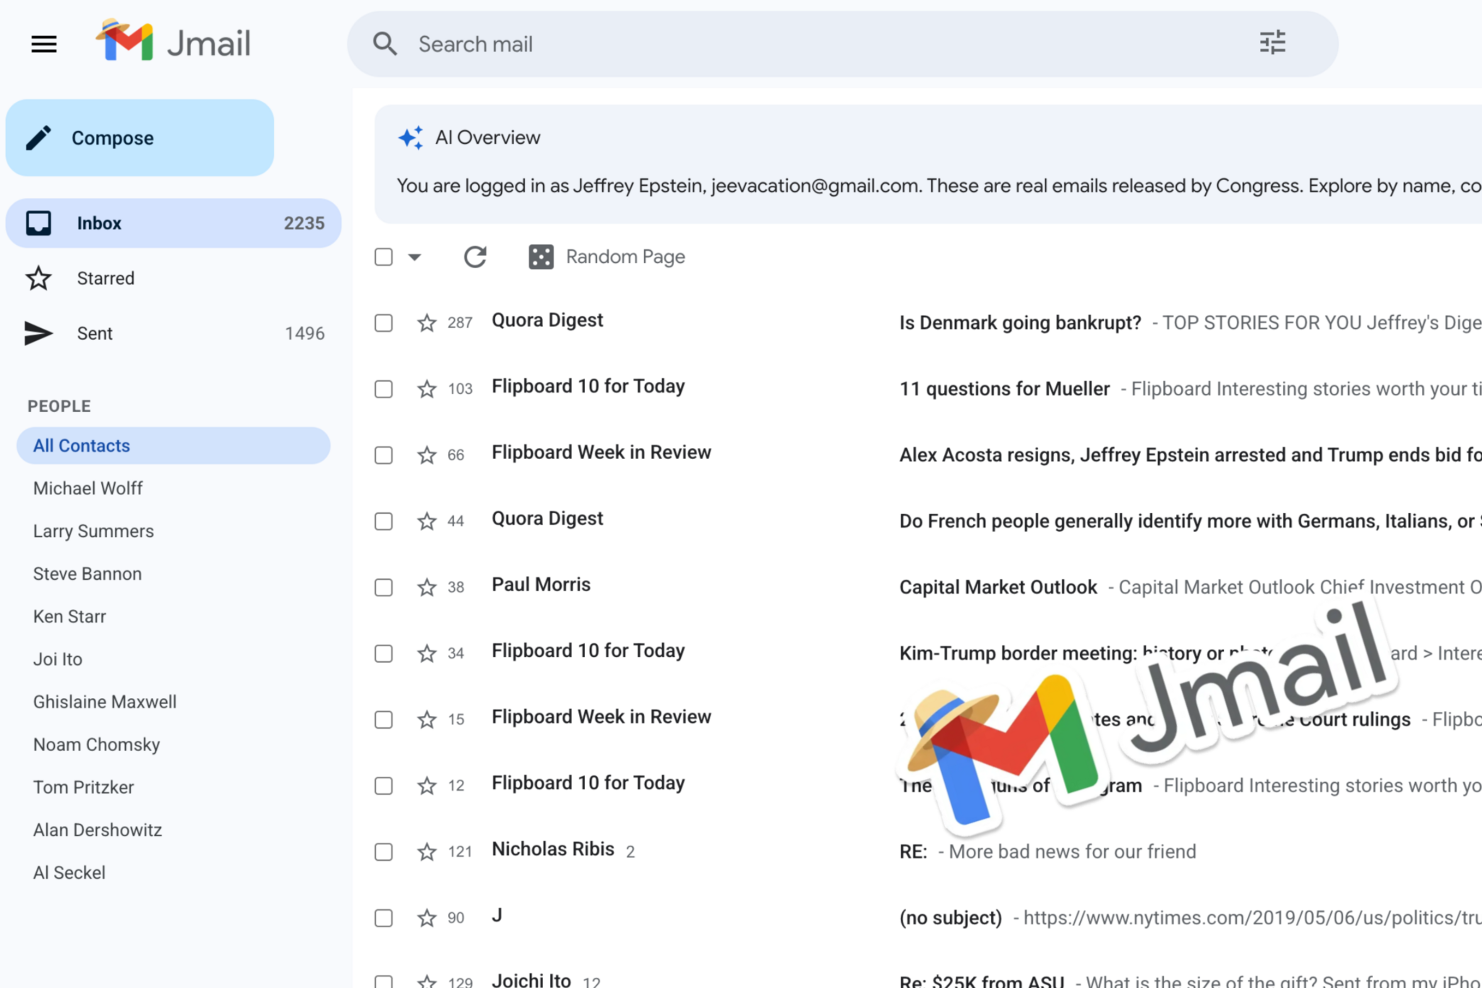Screen dimensions: 1482x988
Task: Open the Ghislaine Maxwell contact
Action: pyautogui.click(x=105, y=701)
